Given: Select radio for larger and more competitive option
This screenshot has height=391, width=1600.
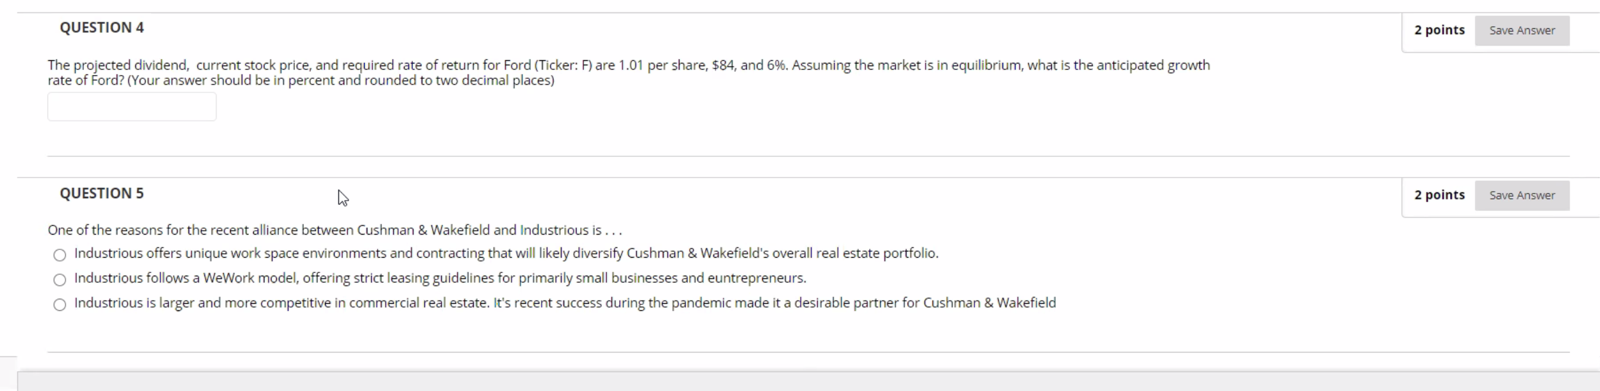Looking at the screenshot, I should point(60,304).
